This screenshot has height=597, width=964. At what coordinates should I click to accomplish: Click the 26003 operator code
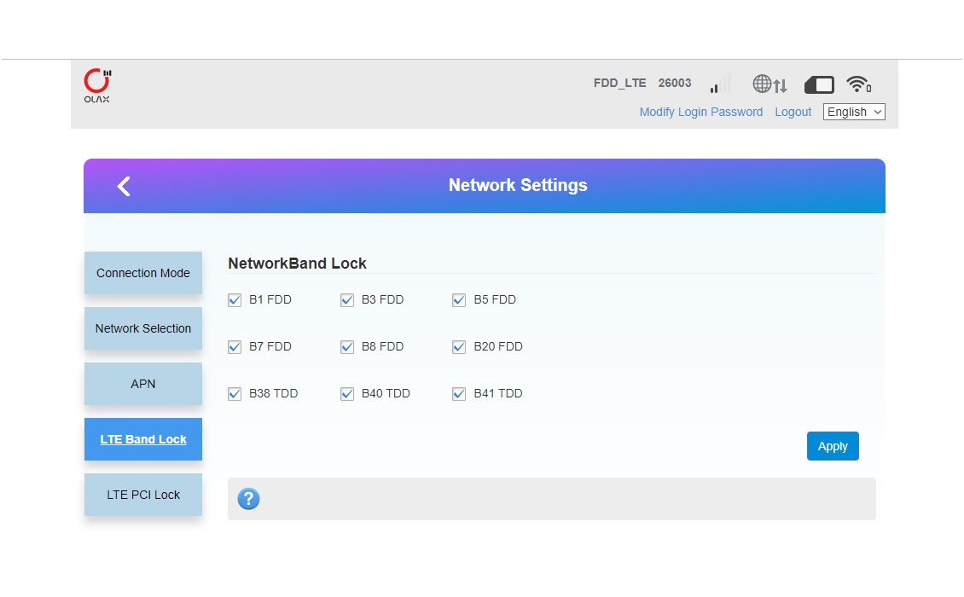point(675,83)
